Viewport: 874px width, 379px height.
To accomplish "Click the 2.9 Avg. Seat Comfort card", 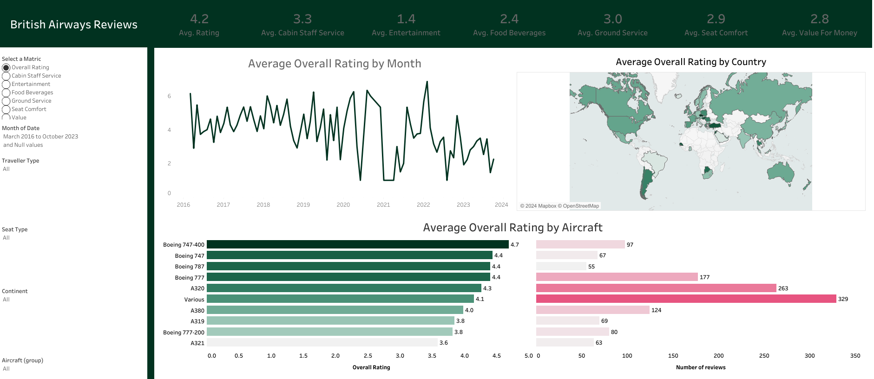I will coord(716,25).
